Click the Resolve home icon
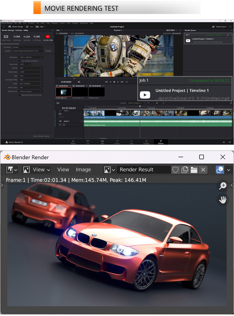This screenshot has height=316, width=234. pos(224,142)
